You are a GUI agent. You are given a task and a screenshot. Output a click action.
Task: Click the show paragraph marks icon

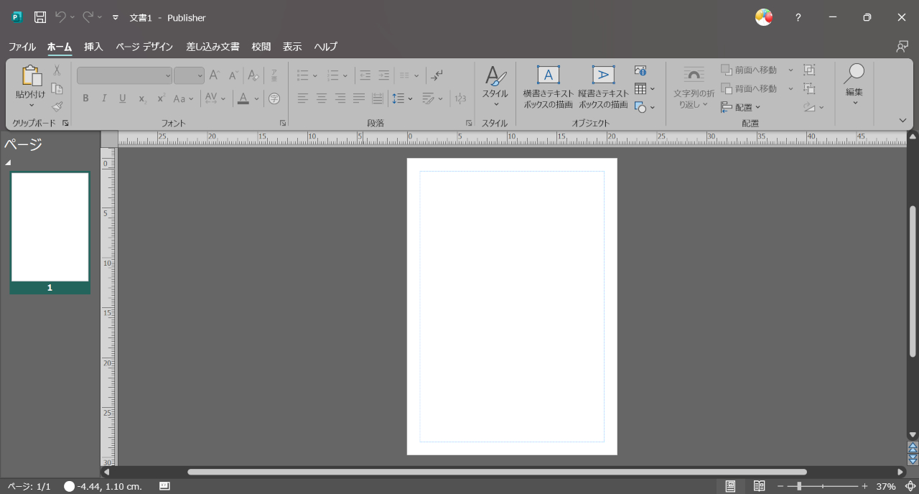437,75
